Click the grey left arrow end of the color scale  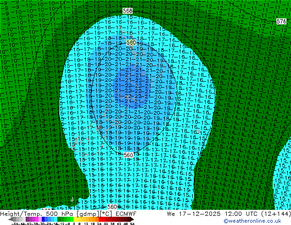(x=11, y=219)
